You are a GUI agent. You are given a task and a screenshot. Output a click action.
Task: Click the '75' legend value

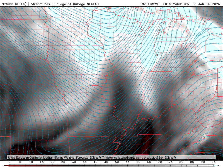tap(170, 162)
